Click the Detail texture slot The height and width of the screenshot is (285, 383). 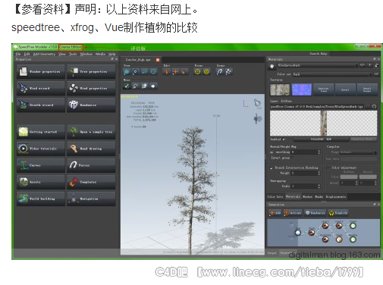pyautogui.click(x=345, y=89)
